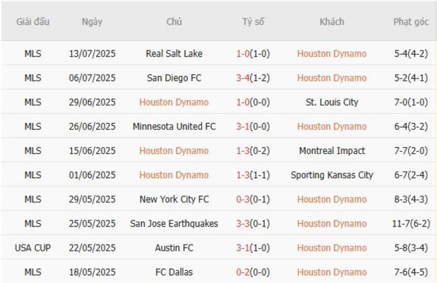437x283 pixels.
Task: Open San Diego FC team link
Action: point(174,78)
